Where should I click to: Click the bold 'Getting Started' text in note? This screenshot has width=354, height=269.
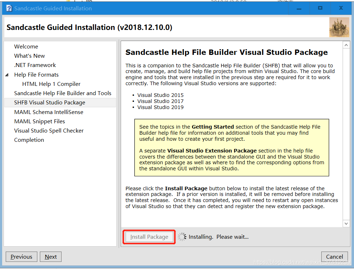click(213, 127)
